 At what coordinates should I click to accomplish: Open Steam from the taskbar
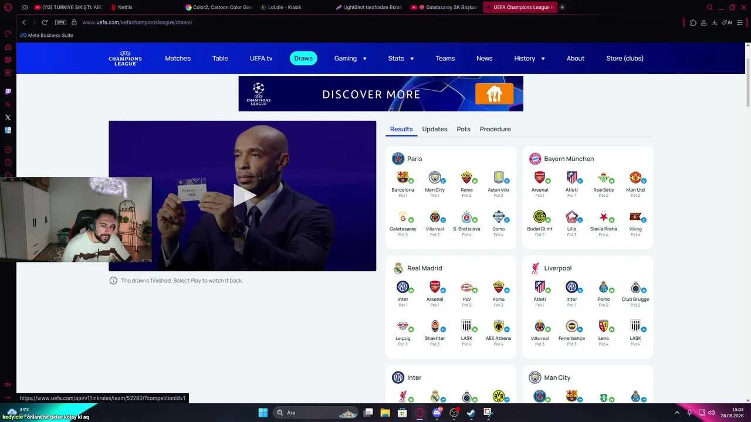(471, 413)
